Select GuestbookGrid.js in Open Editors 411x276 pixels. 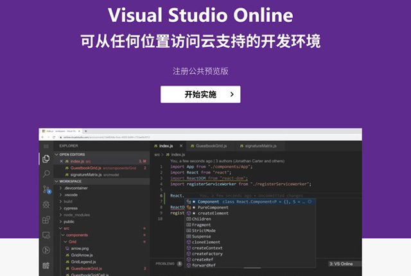point(101,168)
